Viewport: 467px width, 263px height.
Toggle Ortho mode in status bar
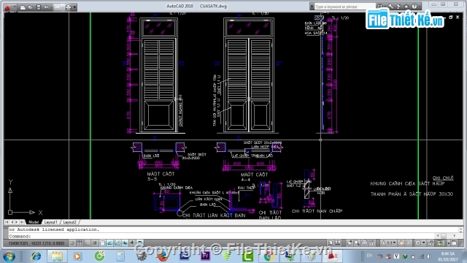click(87, 243)
